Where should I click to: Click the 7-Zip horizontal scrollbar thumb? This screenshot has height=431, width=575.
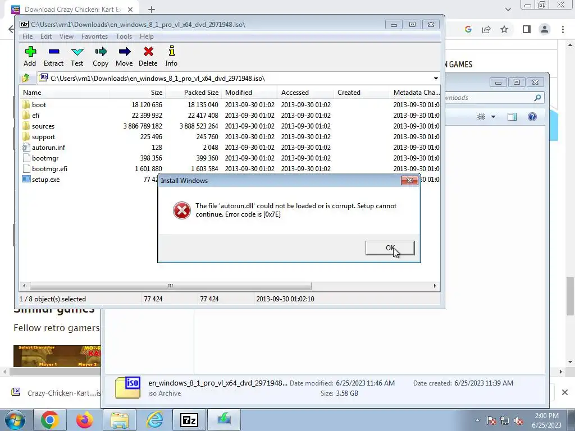point(171,286)
